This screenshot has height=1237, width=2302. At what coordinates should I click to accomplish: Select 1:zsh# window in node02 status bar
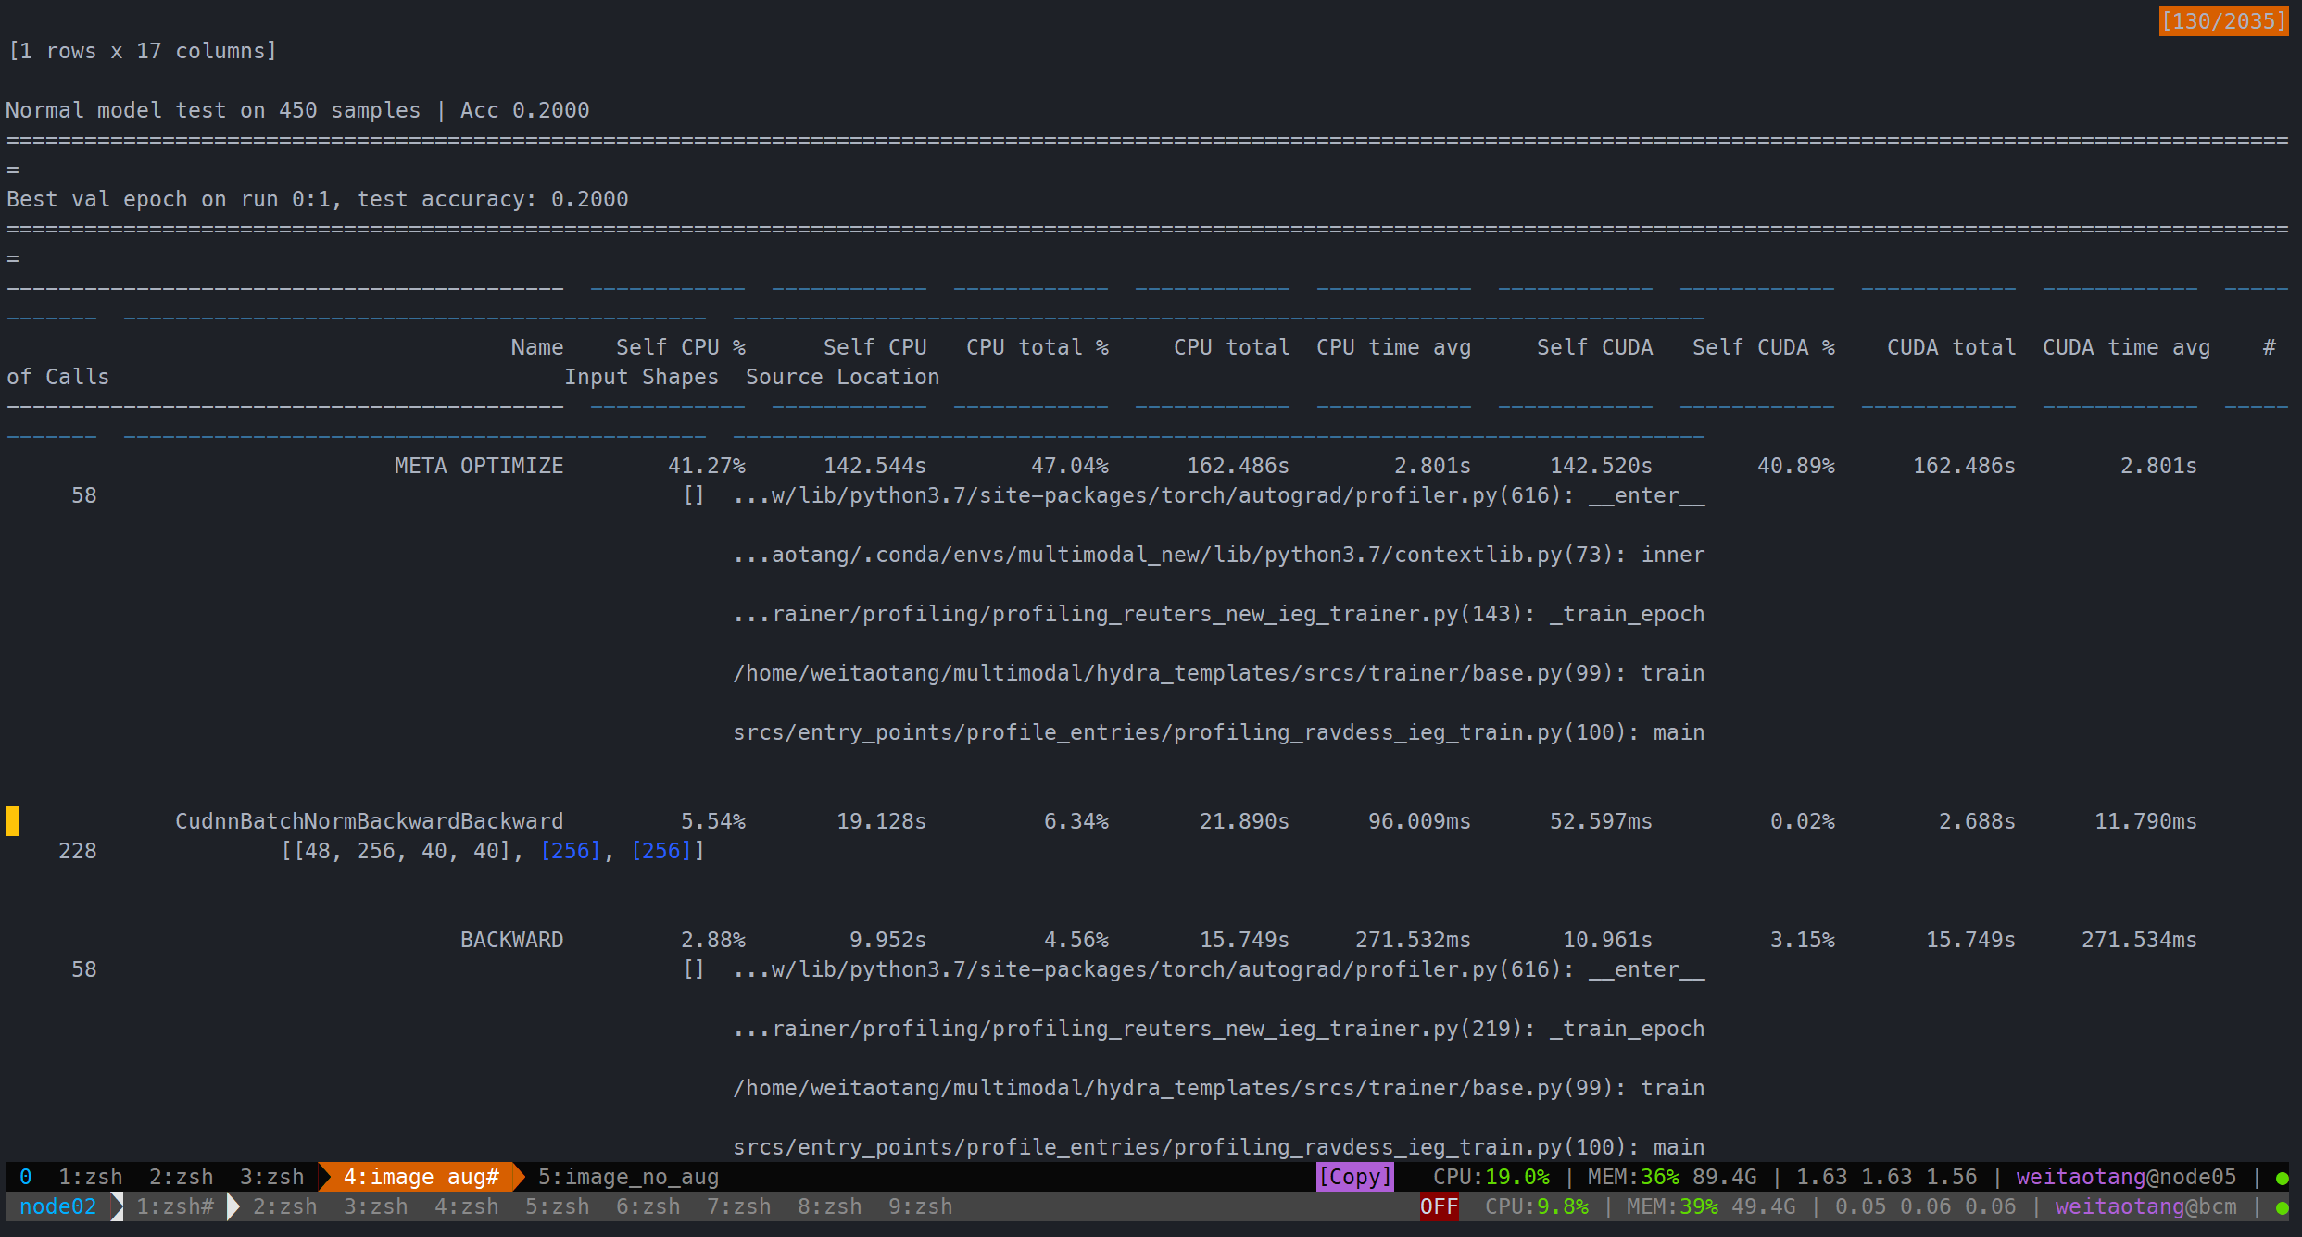coord(175,1206)
